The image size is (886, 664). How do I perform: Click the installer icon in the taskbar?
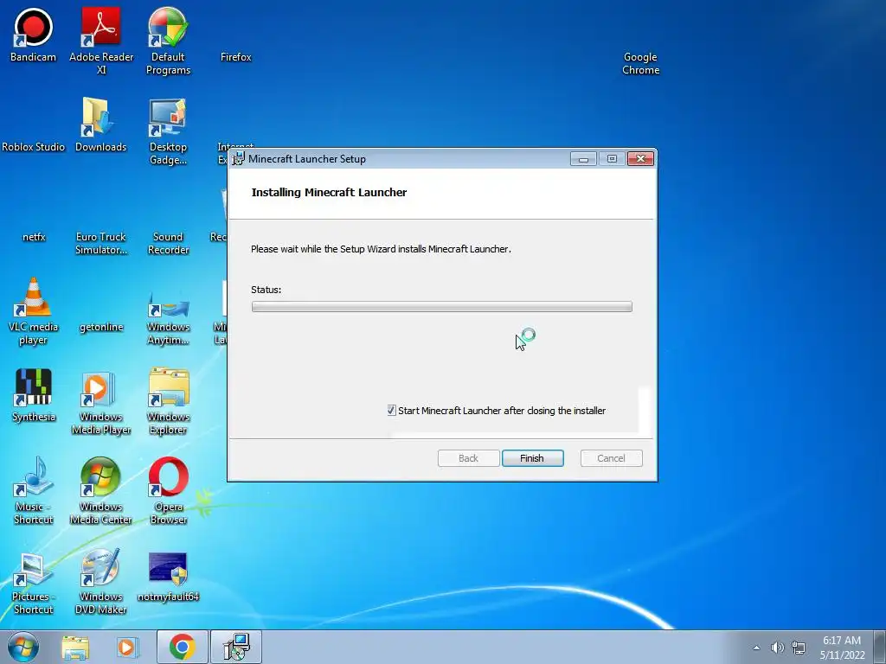pyautogui.click(x=236, y=647)
